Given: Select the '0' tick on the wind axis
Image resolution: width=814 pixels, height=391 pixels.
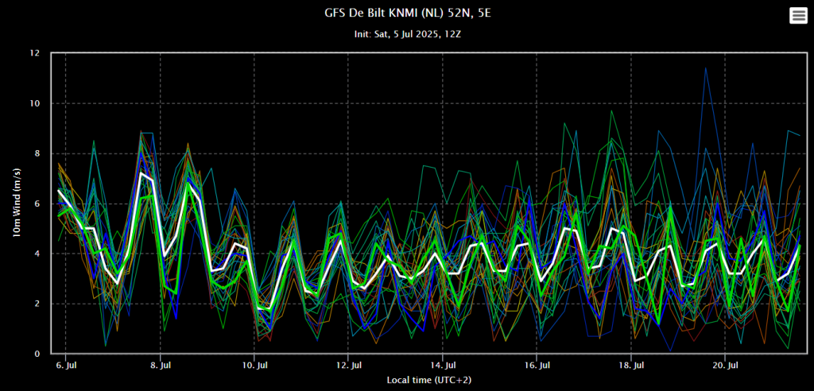Looking at the screenshot, I should 37,354.
